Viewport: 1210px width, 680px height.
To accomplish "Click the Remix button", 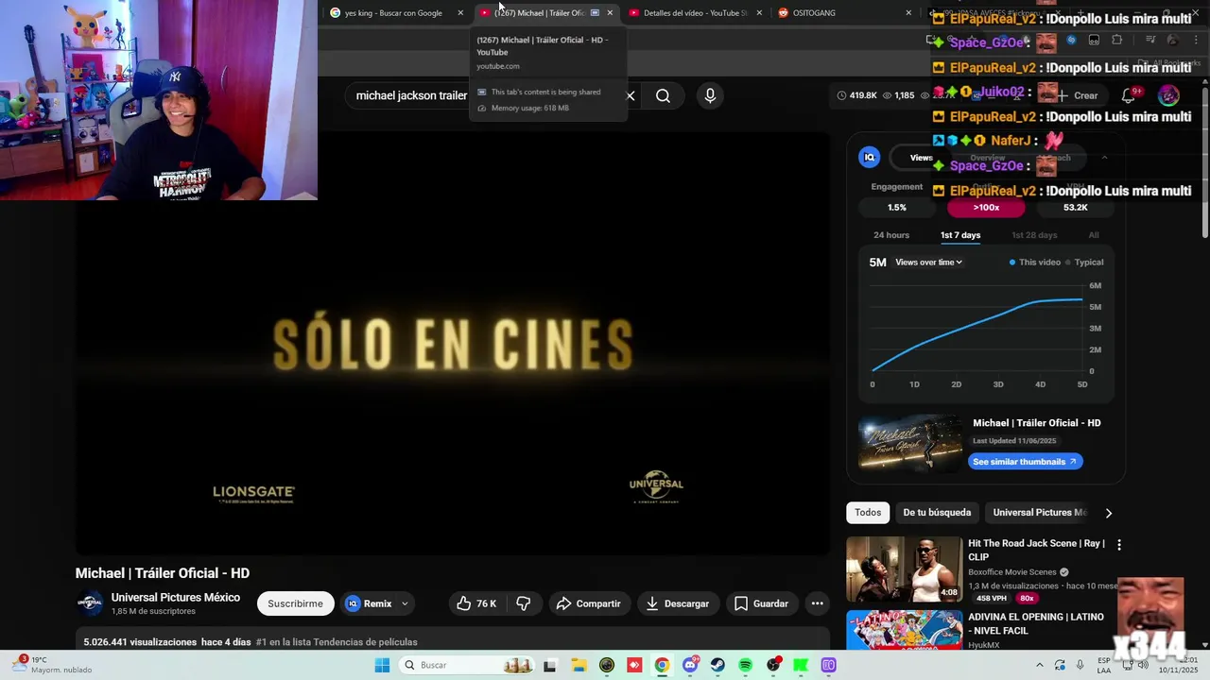I will (369, 603).
